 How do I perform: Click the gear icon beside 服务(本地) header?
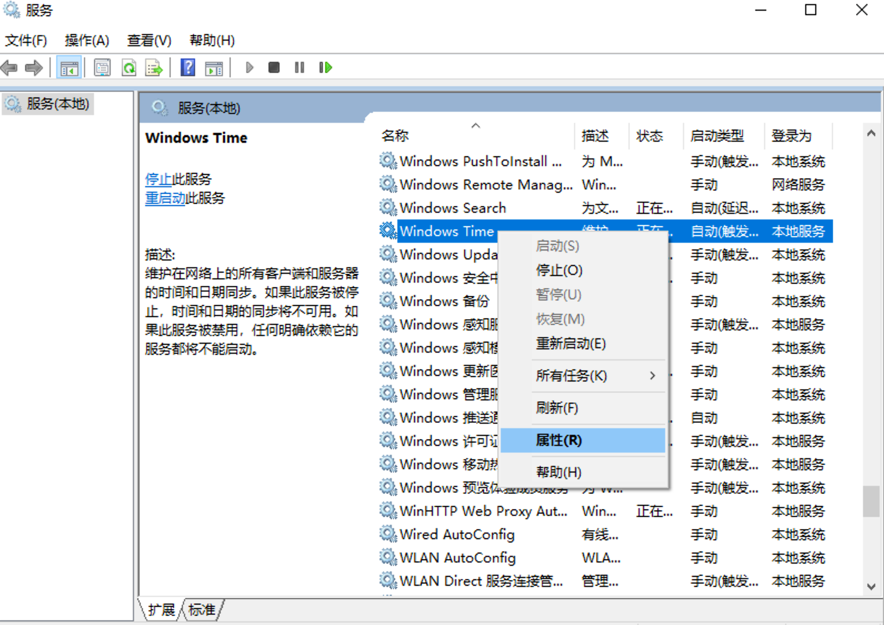pyautogui.click(x=160, y=108)
